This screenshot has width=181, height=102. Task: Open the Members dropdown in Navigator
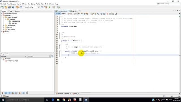click(x=14, y=56)
